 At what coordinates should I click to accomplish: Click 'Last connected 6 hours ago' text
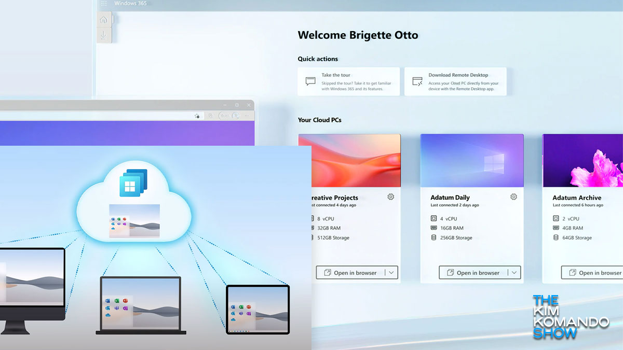pos(578,205)
